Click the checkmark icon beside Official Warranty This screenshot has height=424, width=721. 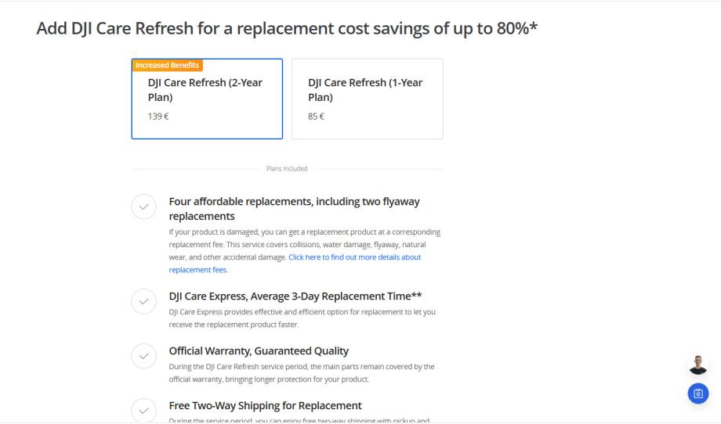143,357
